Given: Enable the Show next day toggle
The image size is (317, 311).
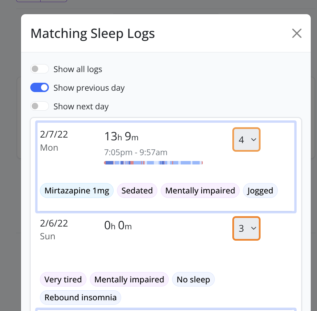Looking at the screenshot, I should (x=40, y=106).
